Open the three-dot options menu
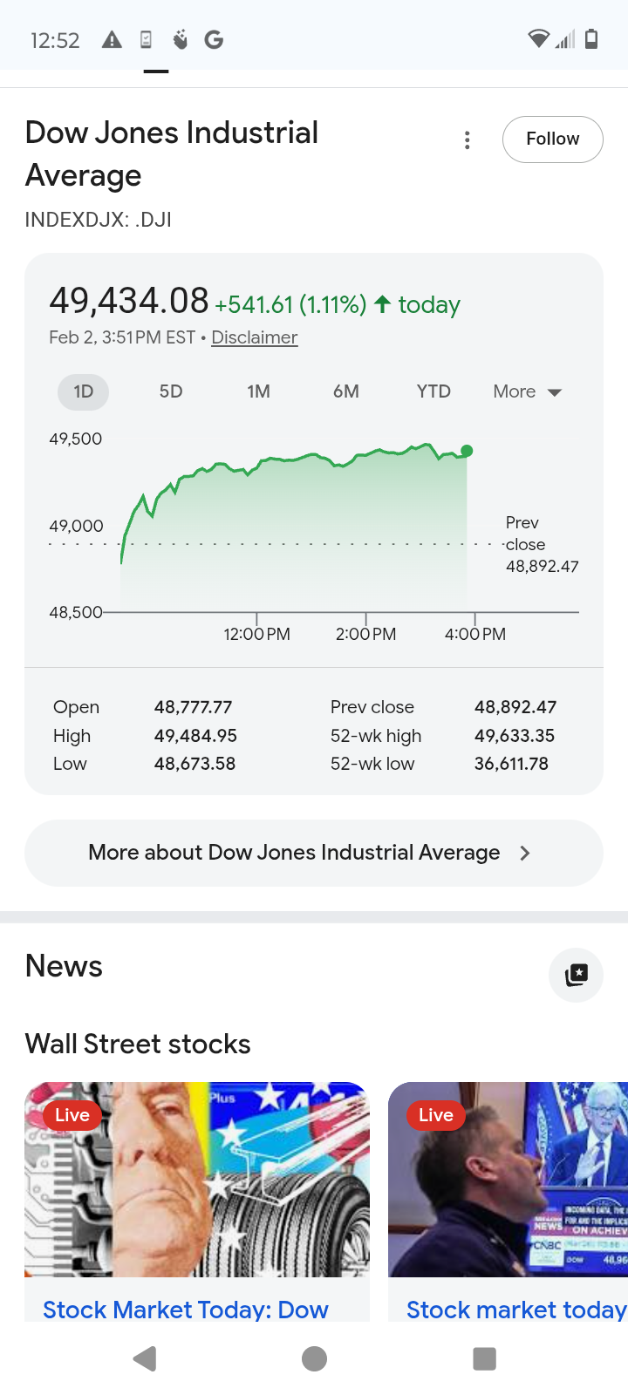 click(x=468, y=140)
